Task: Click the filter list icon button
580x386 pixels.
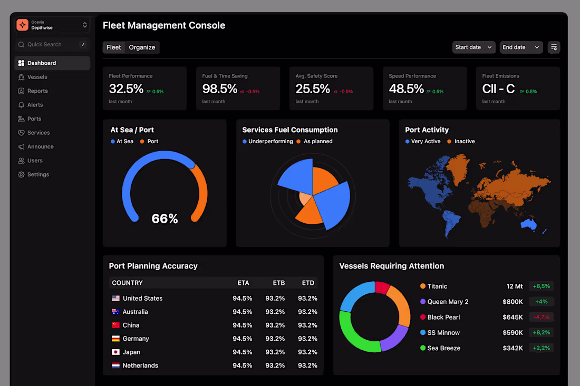Action: (x=554, y=47)
